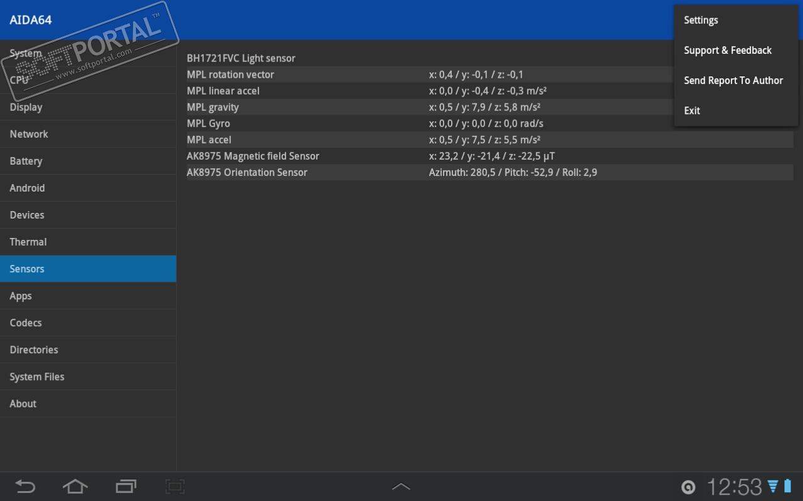
Task: Select Send Report To Author
Action: click(736, 80)
